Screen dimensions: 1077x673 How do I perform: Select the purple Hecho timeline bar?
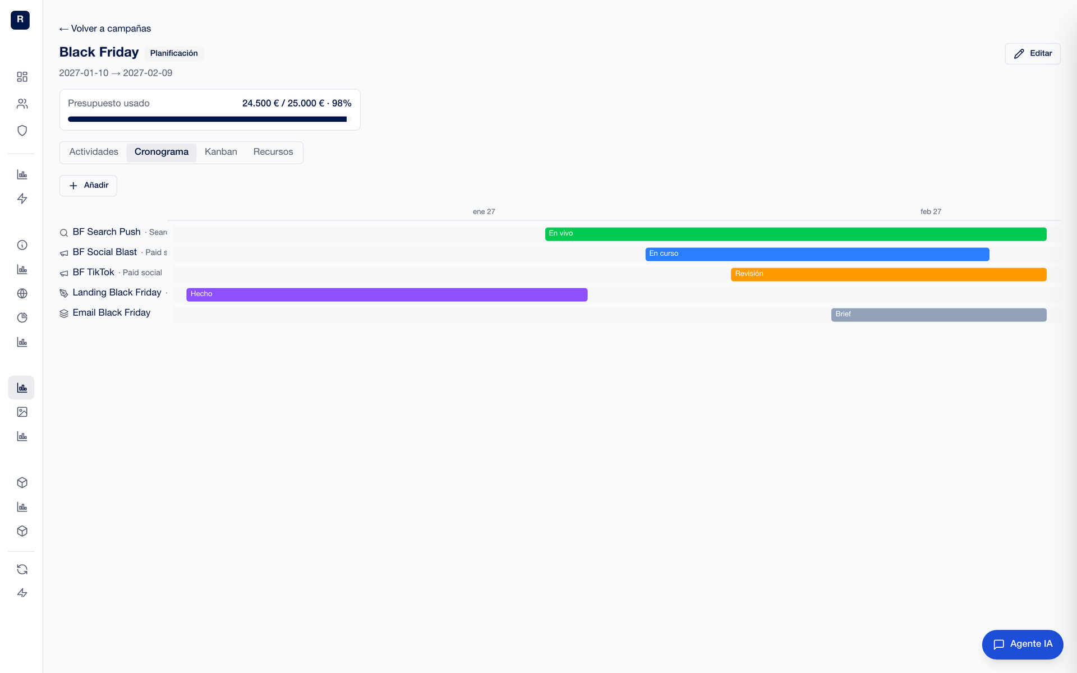(x=387, y=294)
